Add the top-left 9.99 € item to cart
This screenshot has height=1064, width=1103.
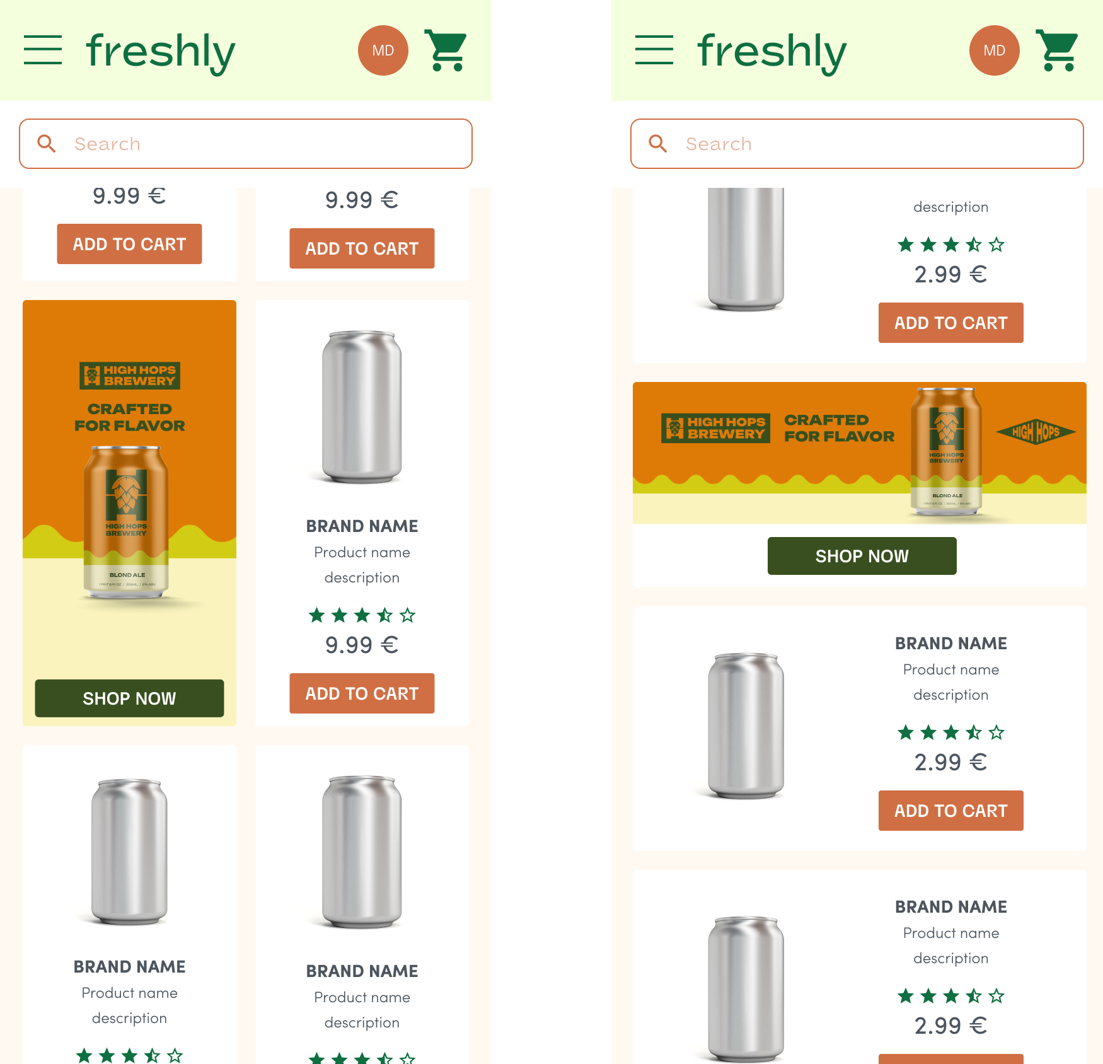point(129,244)
